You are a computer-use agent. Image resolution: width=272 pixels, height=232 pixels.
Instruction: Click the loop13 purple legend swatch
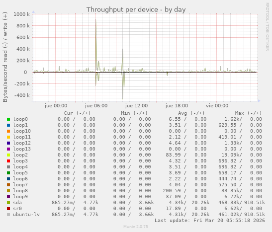coord(8,149)
